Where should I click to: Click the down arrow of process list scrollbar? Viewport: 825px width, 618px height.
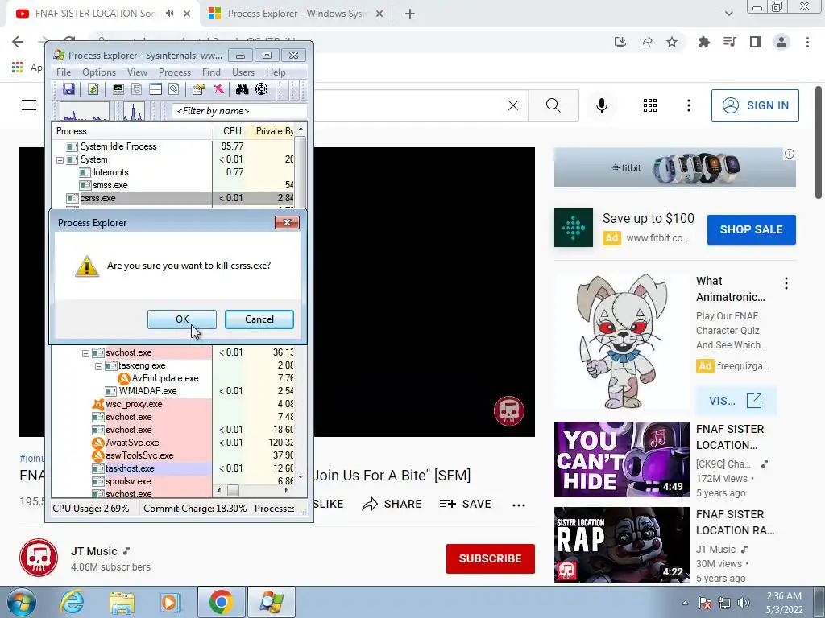pyautogui.click(x=301, y=476)
